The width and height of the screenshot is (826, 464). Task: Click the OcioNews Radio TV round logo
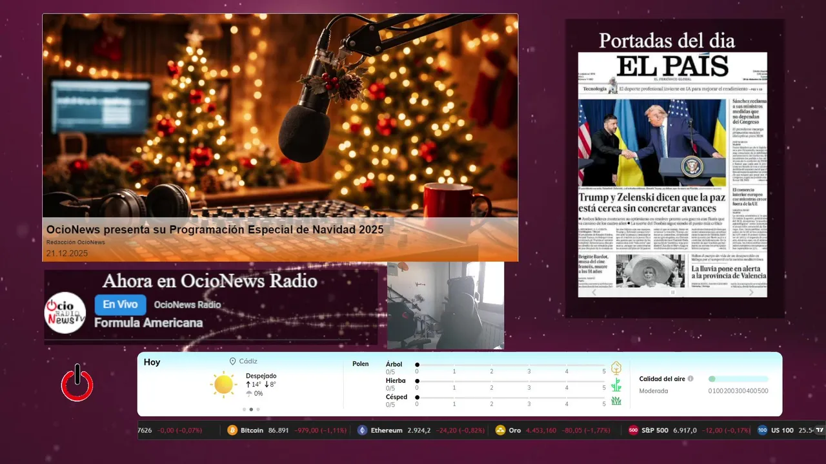point(65,313)
